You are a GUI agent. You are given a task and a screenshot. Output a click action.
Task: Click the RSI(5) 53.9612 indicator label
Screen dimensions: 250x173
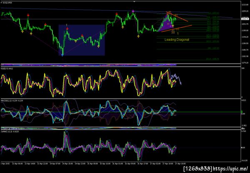7,69
